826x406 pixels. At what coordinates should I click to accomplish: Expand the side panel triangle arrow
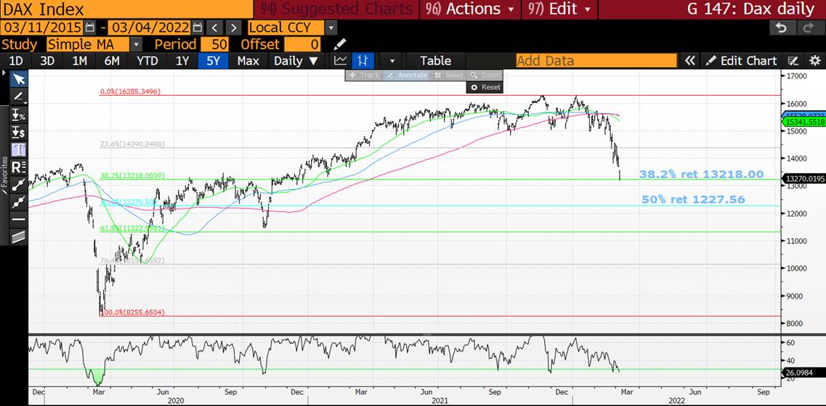click(5, 75)
